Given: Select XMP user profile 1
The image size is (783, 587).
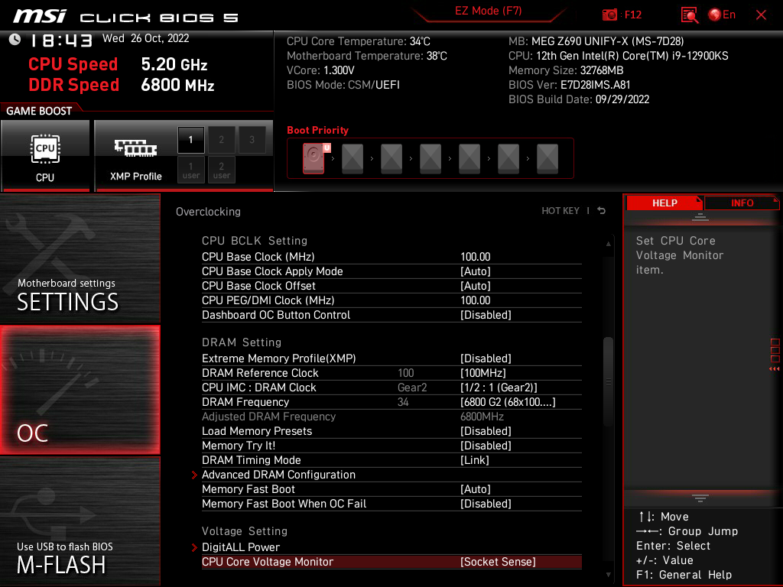Looking at the screenshot, I should click(x=190, y=170).
